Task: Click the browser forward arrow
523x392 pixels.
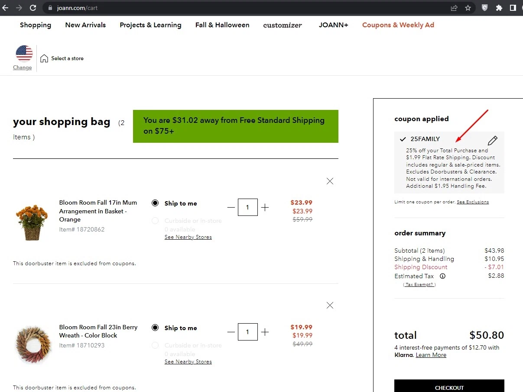Action: point(19,8)
